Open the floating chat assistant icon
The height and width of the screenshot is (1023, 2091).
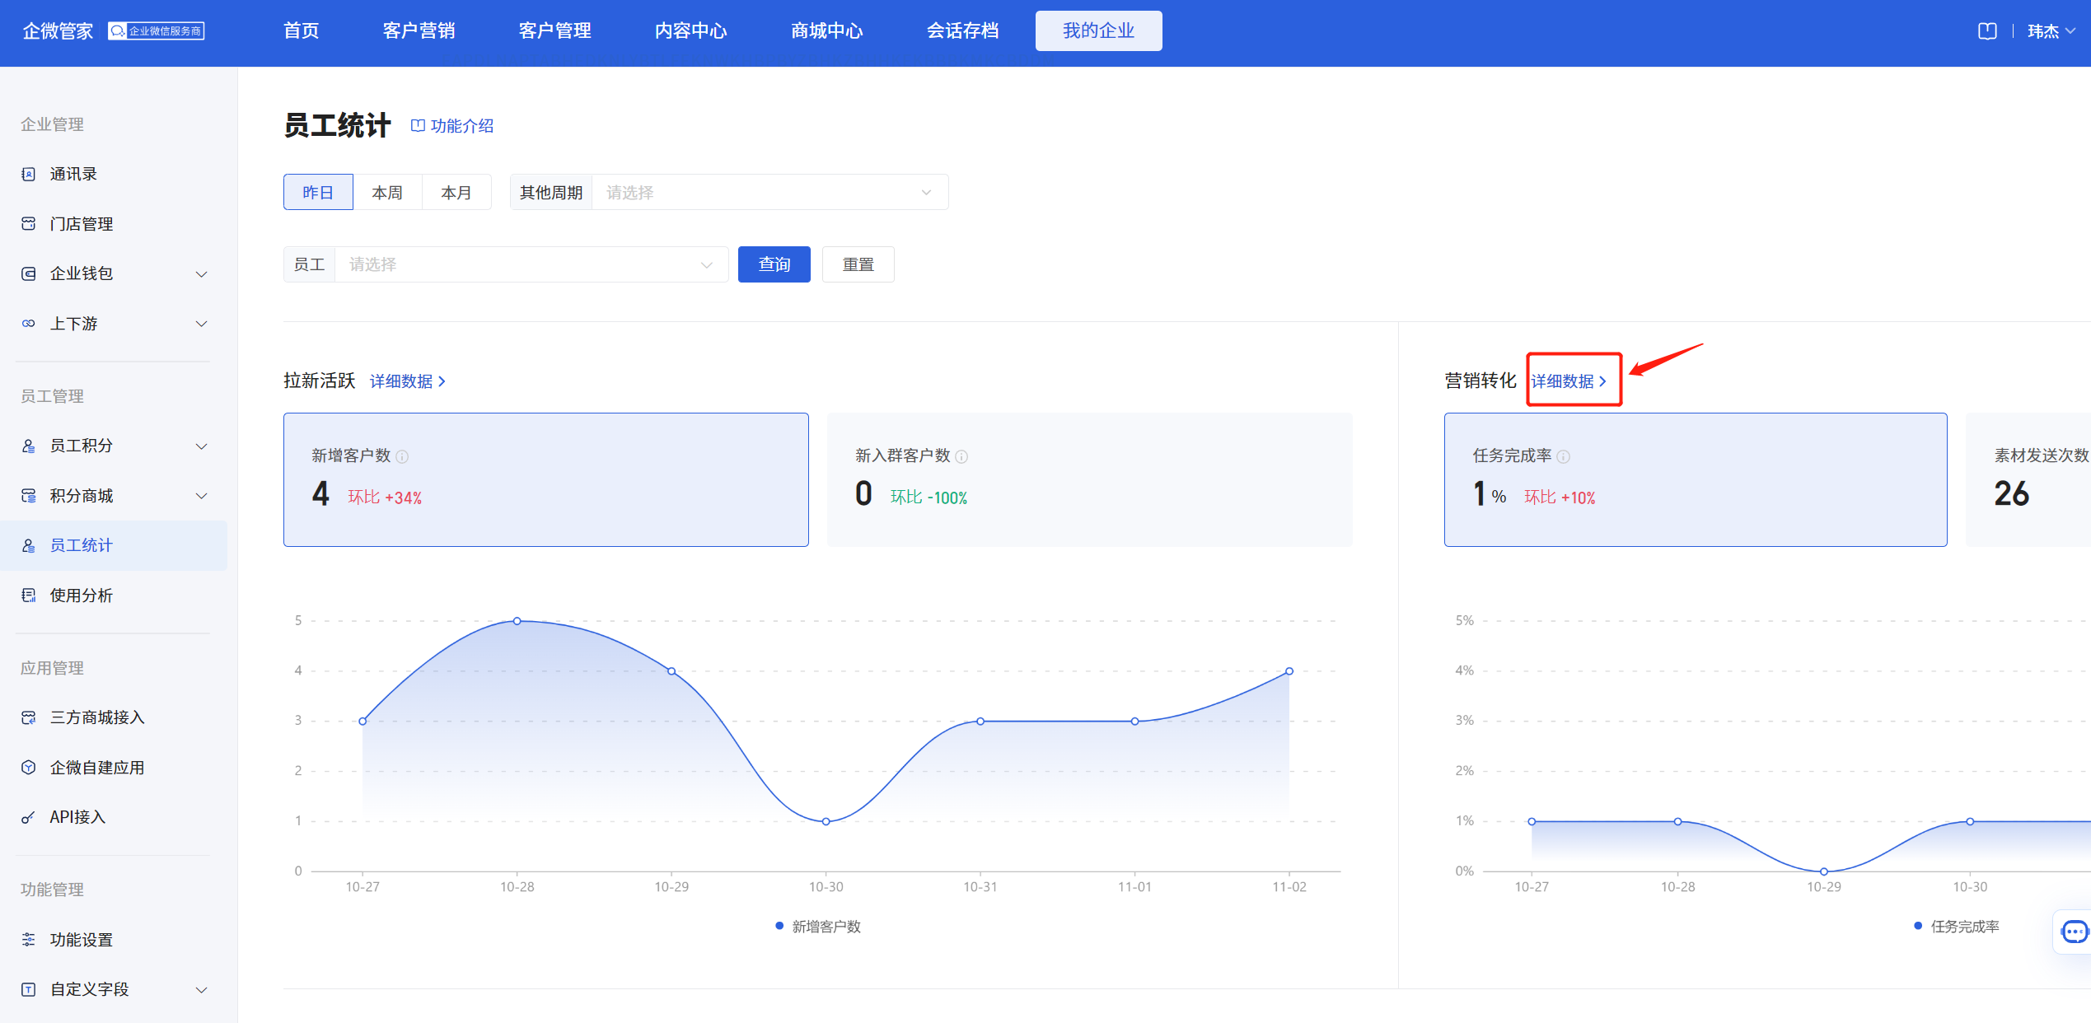click(2074, 932)
